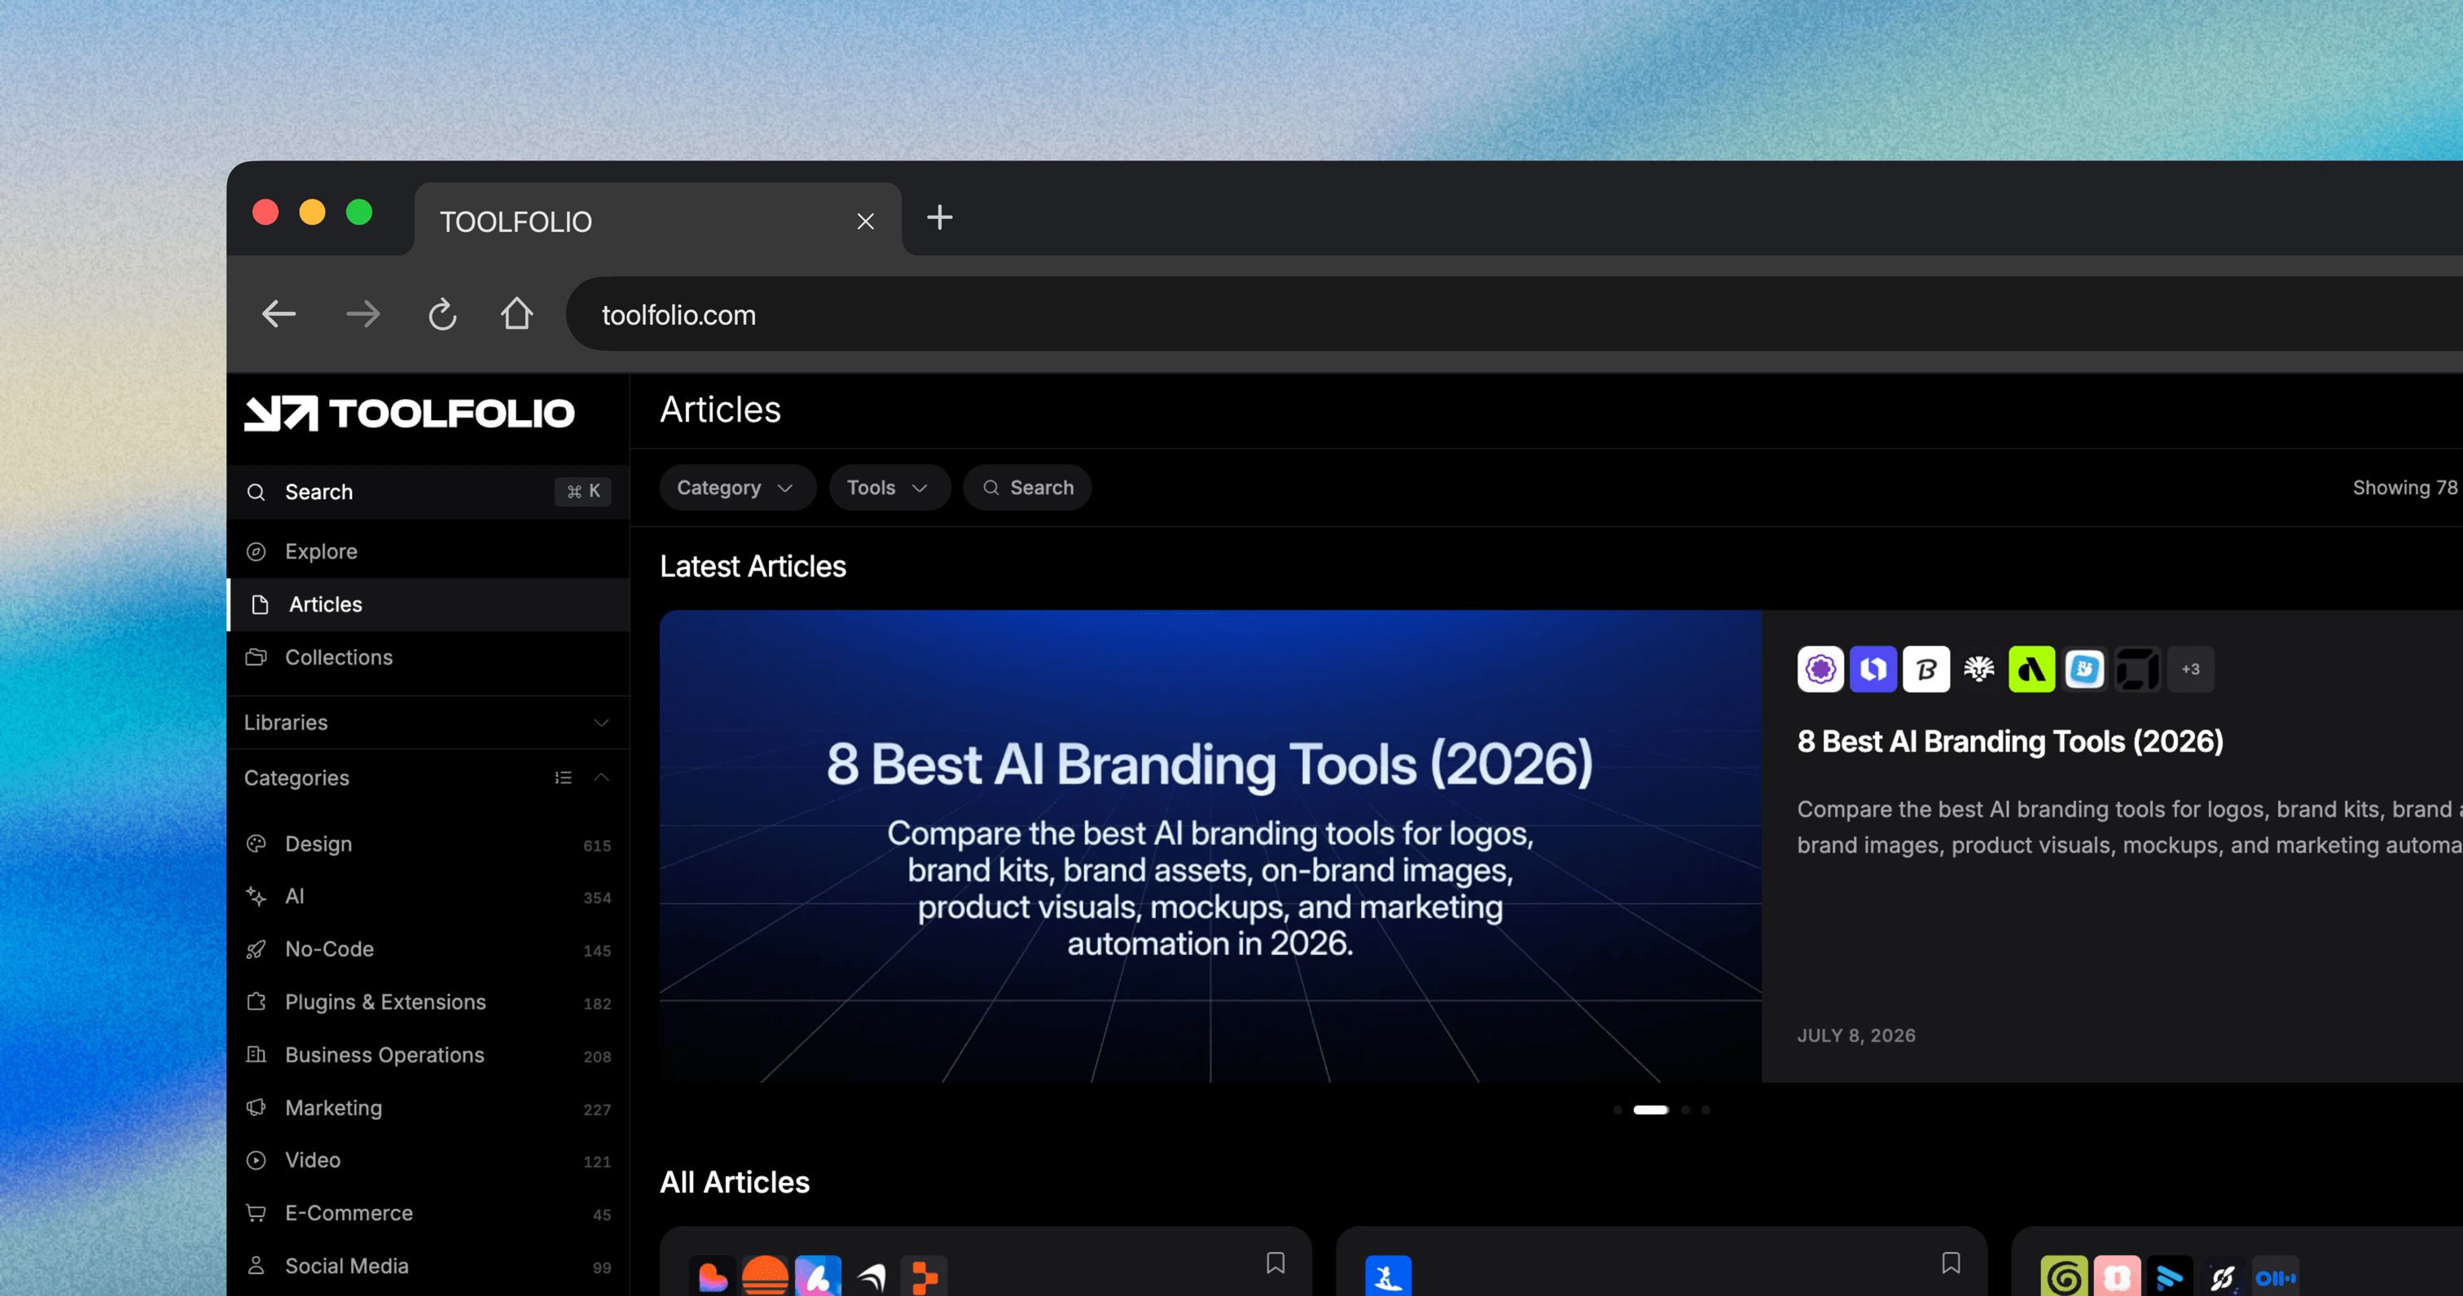Image resolution: width=2463 pixels, height=1296 pixels.
Task: Open the E-Commerce category
Action: (x=428, y=1213)
